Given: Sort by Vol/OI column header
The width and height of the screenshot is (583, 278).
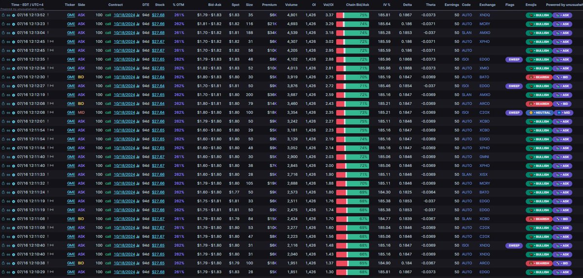Looking at the screenshot, I should tap(328, 4).
